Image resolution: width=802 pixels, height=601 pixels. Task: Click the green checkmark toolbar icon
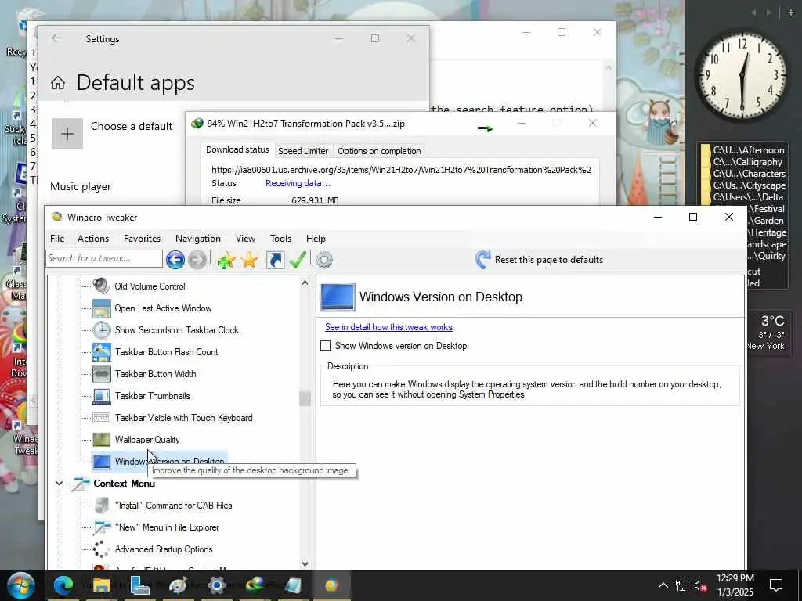pos(297,260)
